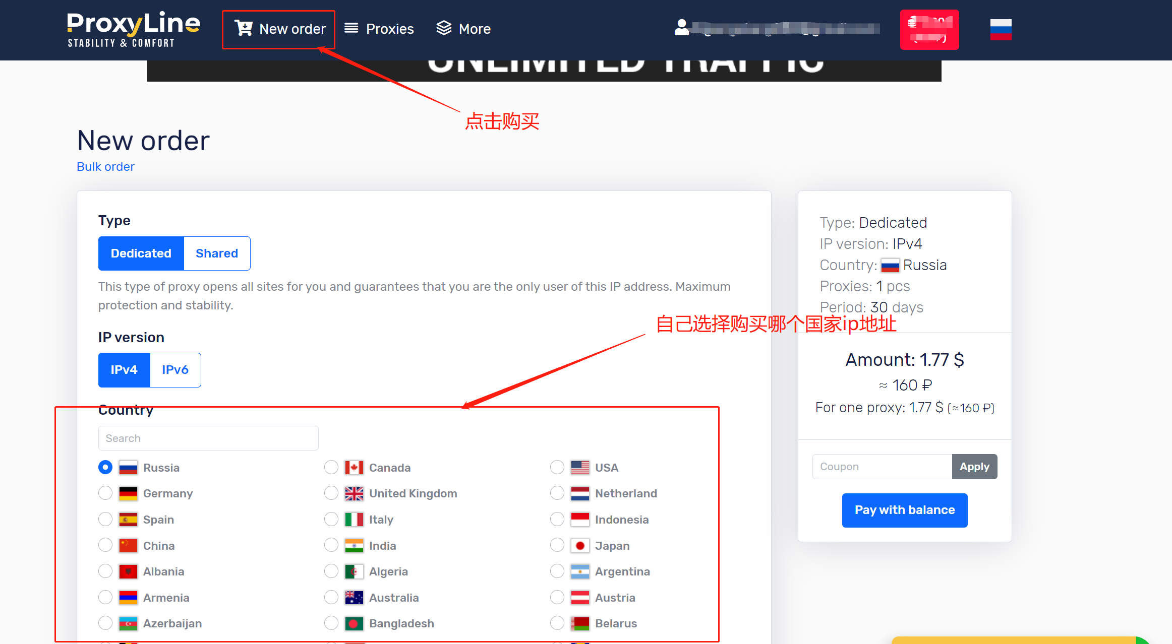Select Japan radio button
The height and width of the screenshot is (644, 1172).
click(557, 545)
